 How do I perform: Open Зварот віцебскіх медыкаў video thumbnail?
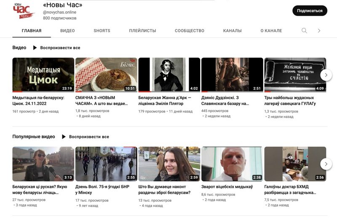tap(232, 164)
